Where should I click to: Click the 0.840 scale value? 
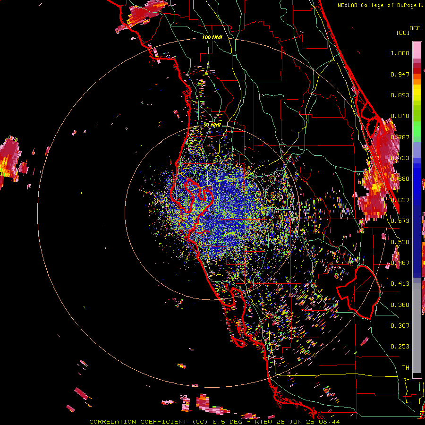coord(400,116)
